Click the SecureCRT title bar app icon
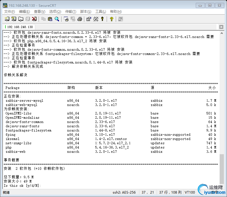The width and height of the screenshot is (227, 197). pyautogui.click(x=5, y=5)
